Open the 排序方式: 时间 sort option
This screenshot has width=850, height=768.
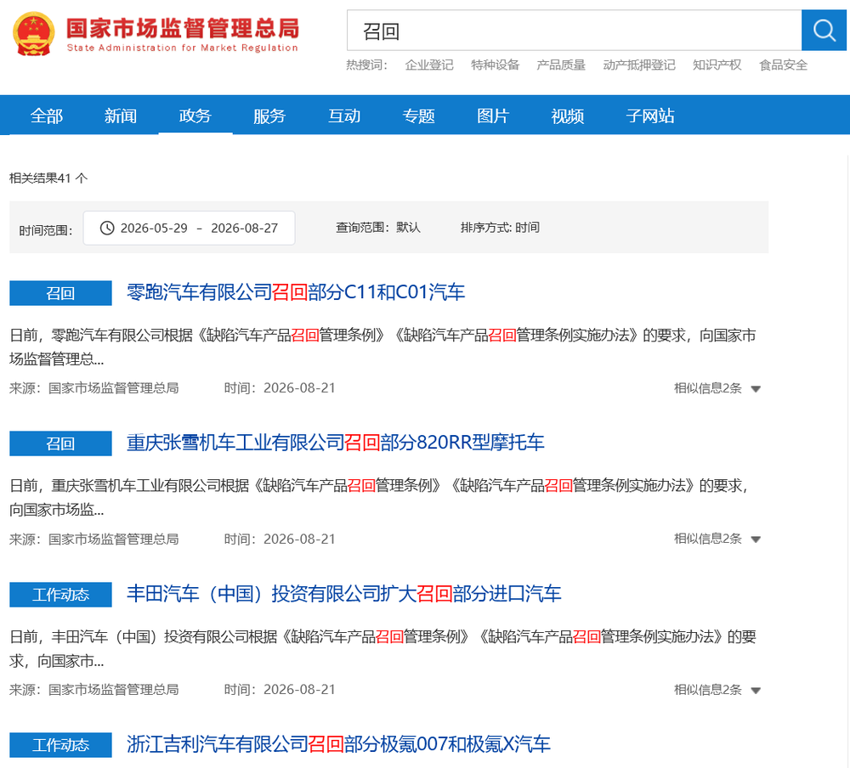coord(500,228)
